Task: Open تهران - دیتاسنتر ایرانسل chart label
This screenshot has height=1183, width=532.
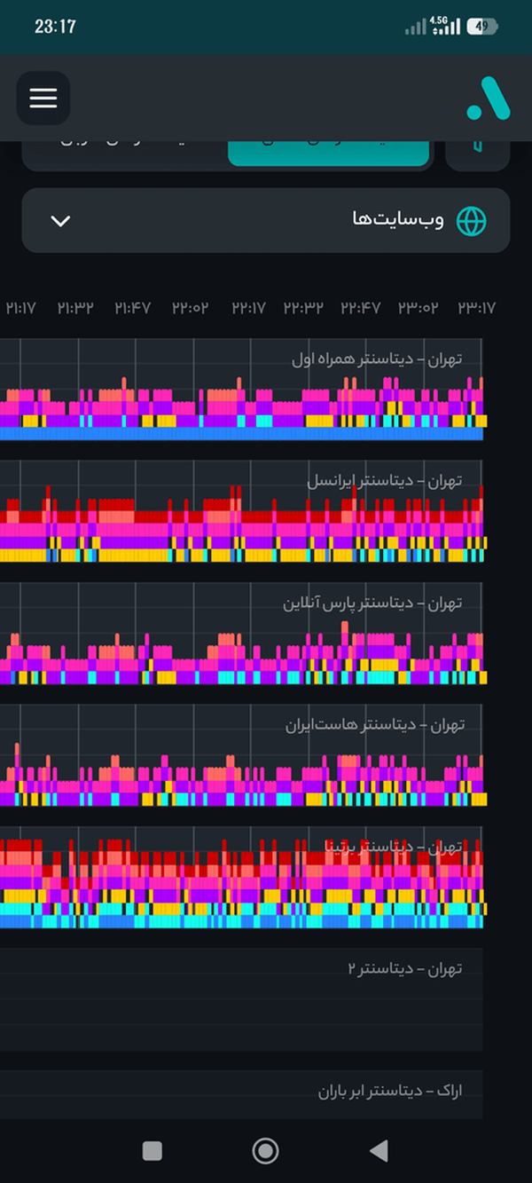Action: click(385, 481)
